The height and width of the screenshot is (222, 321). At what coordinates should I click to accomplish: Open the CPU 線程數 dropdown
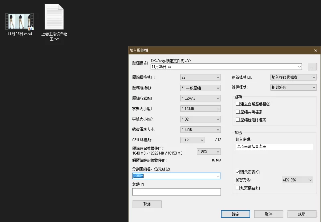tap(192, 140)
